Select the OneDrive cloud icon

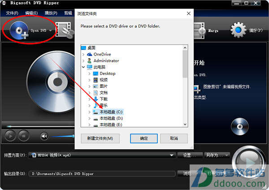point(90,54)
